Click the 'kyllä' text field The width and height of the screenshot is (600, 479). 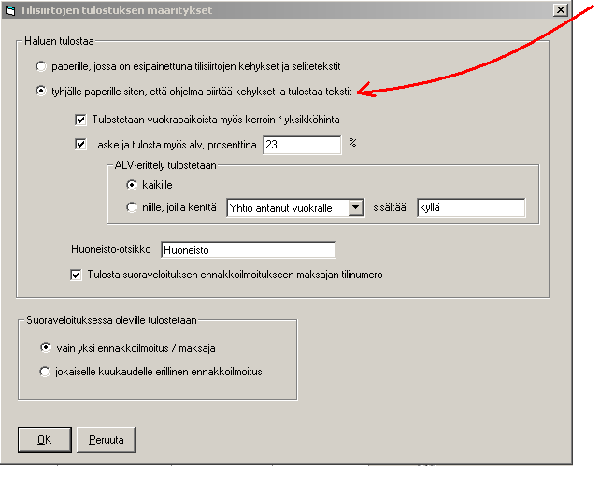(x=471, y=207)
